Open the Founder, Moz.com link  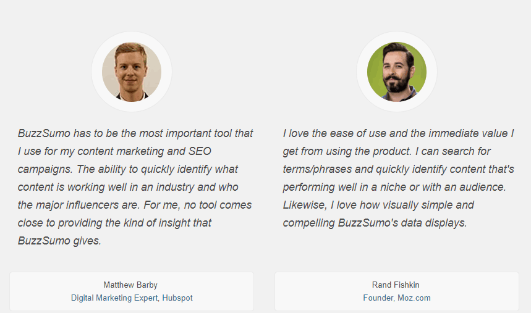[397, 298]
